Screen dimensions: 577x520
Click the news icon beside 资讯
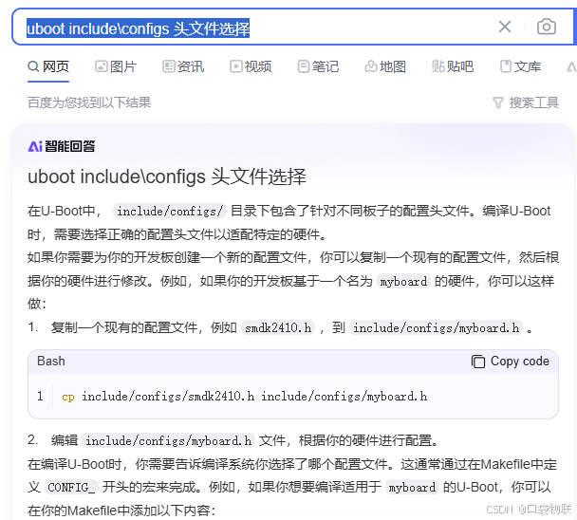click(169, 66)
